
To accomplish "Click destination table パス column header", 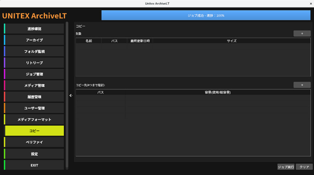I will point(100,92).
